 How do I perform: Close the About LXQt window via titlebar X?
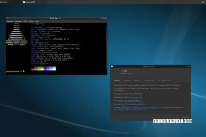190,66
